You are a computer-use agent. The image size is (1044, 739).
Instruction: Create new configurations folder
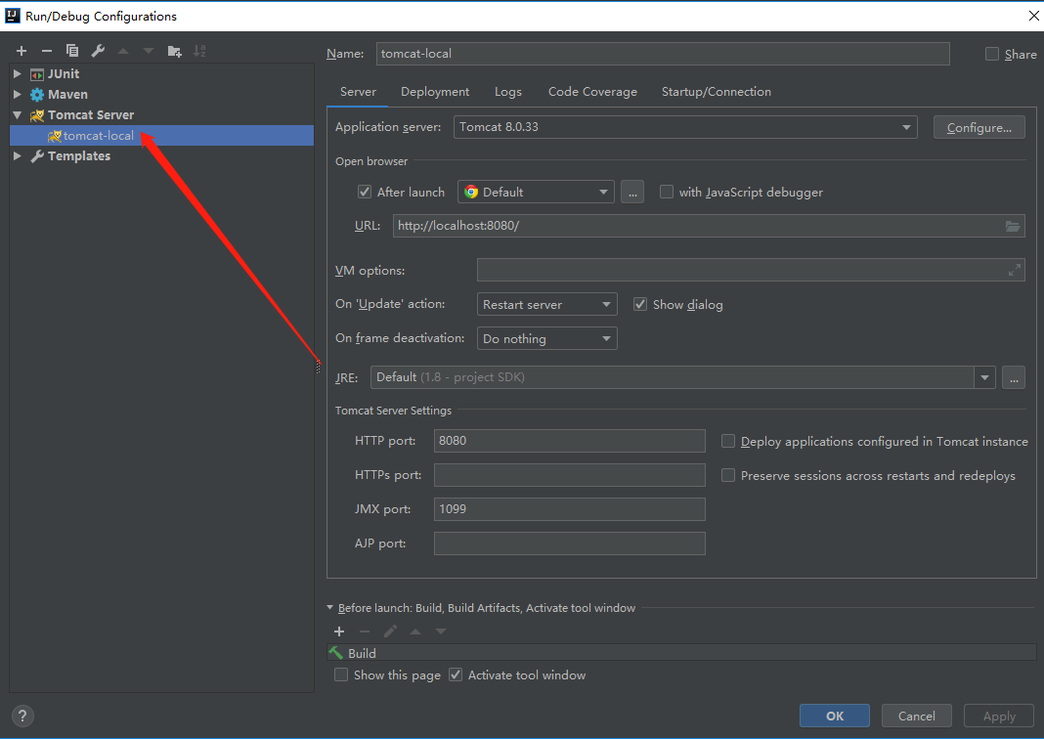point(174,51)
